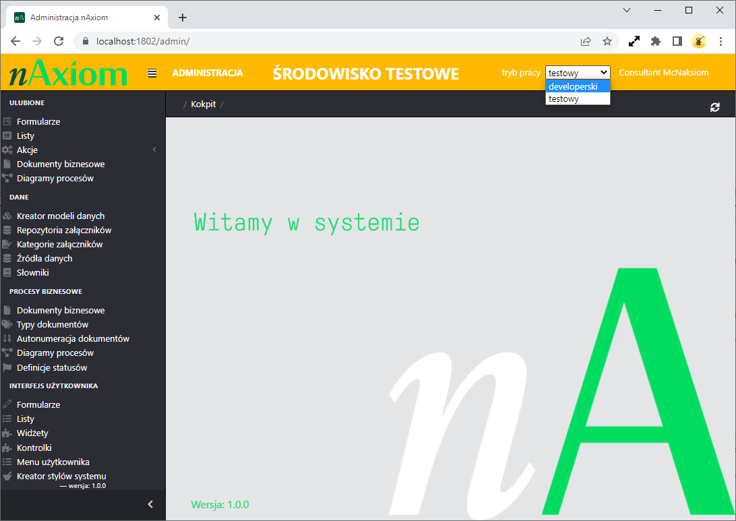Viewport: 736px width, 521px height.
Task: Click the Typy dokumentów tags icon
Action: pos(7,324)
